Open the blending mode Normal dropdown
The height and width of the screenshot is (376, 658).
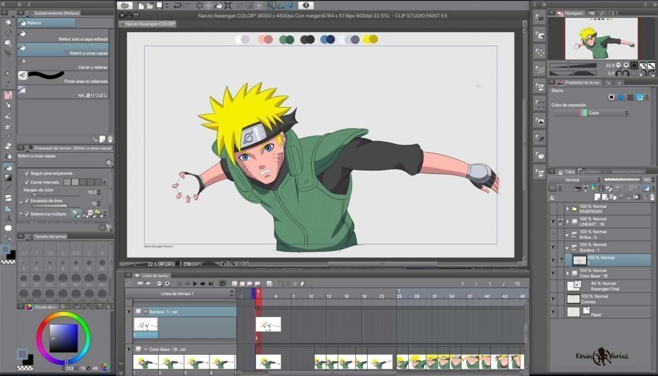pyautogui.click(x=574, y=180)
